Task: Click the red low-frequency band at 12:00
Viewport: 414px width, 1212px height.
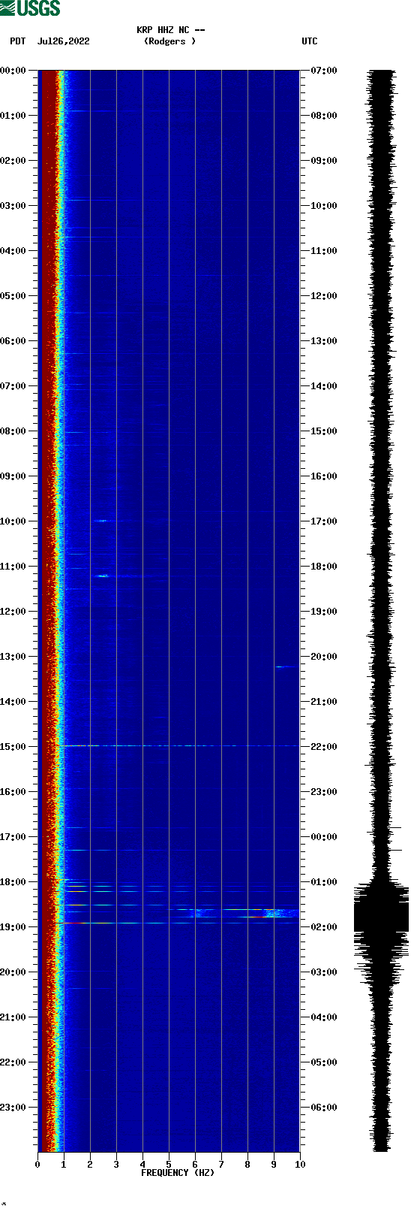Action: coord(46,612)
